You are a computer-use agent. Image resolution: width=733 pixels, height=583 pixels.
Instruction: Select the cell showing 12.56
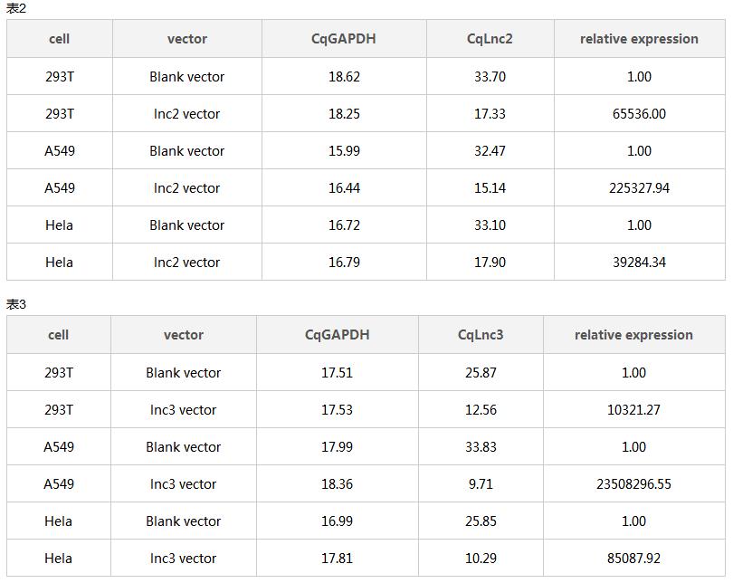tap(481, 410)
